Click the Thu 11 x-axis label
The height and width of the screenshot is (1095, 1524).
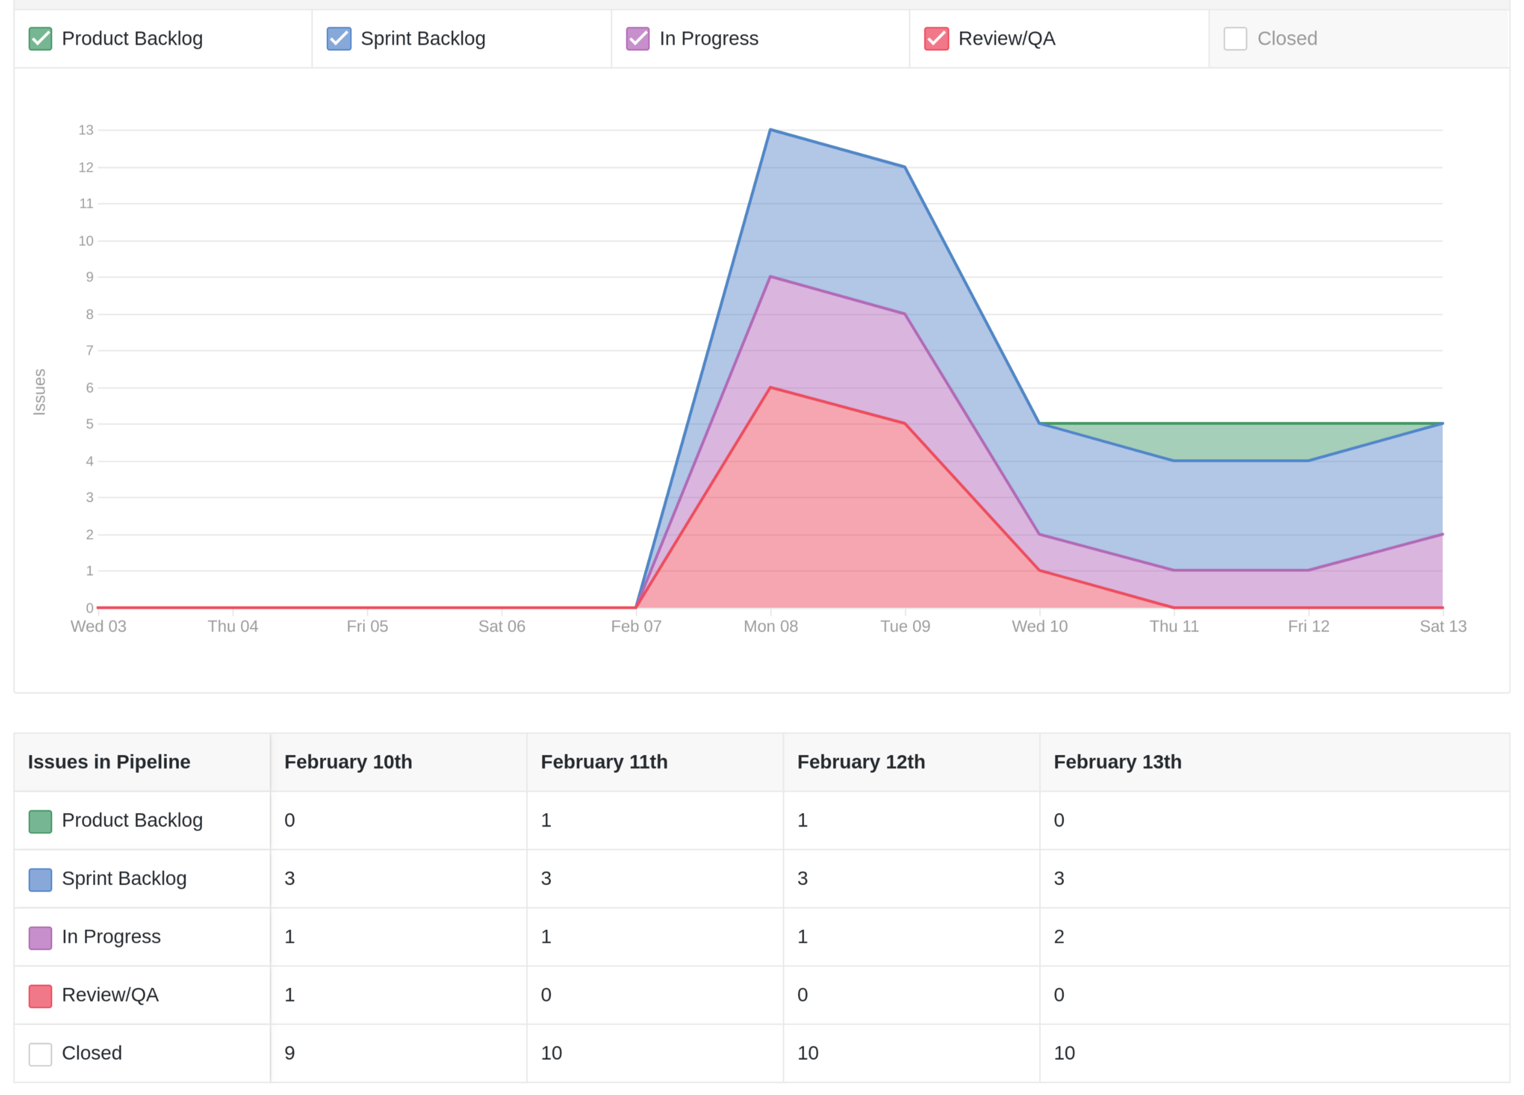point(1174,627)
